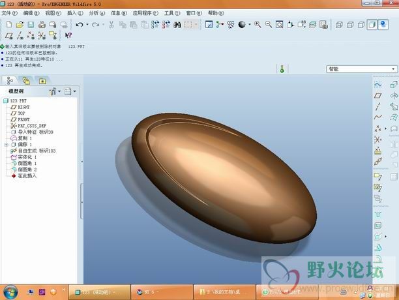This screenshot has height=300, width=399.
Task: Click the Undo arrow icon
Action: coord(80,24)
